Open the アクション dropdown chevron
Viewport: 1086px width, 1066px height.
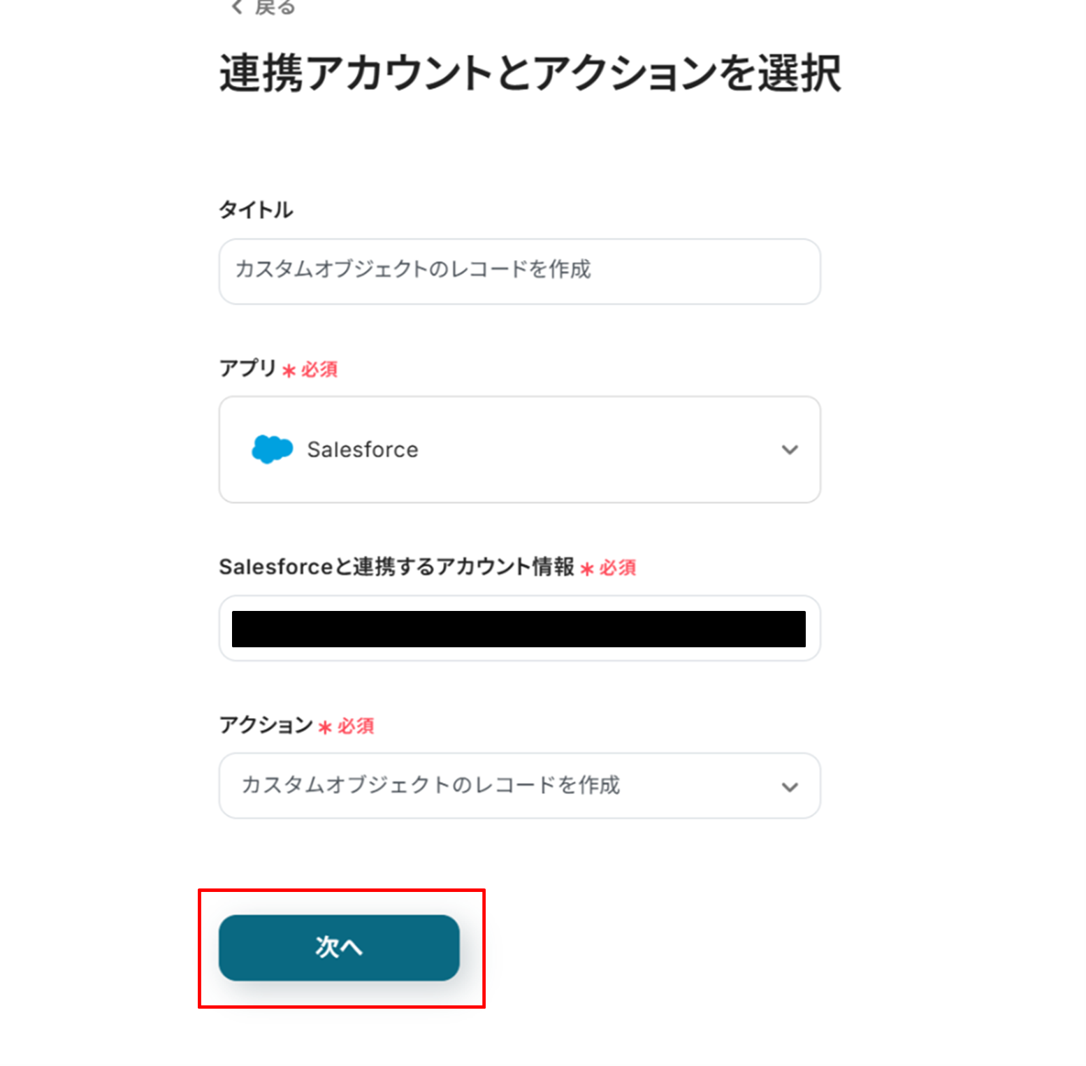click(x=789, y=787)
